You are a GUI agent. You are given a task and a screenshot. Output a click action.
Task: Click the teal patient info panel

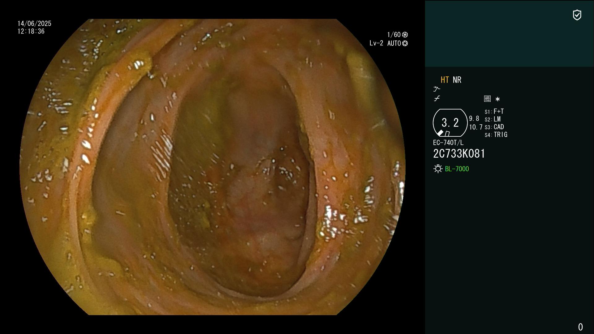(510, 33)
